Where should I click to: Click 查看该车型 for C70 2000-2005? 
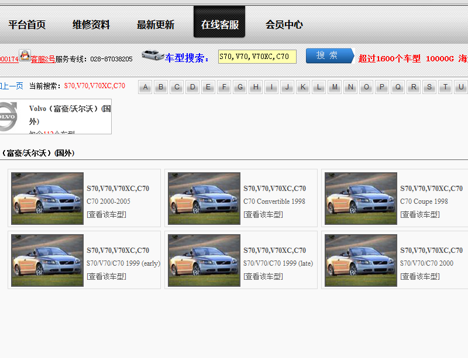coord(106,214)
